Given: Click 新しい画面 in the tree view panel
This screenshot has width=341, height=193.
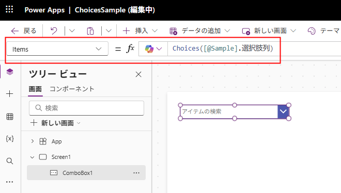Looking at the screenshot, I should point(55,123).
